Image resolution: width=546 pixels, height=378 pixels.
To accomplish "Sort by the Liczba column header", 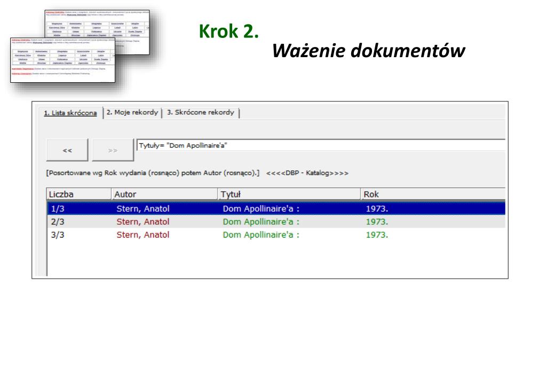I will click(x=79, y=194).
